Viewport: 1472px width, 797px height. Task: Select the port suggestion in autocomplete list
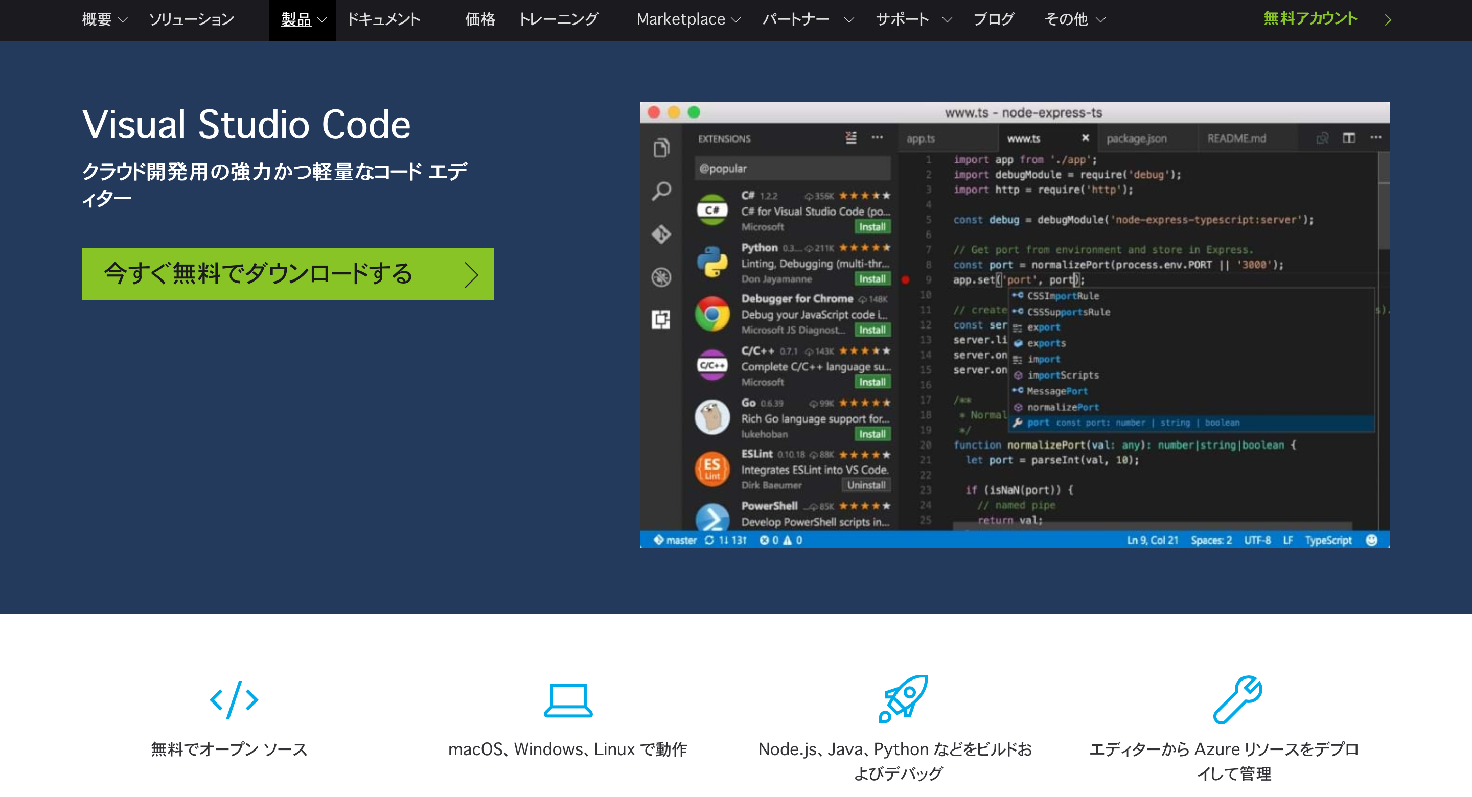coord(1191,423)
